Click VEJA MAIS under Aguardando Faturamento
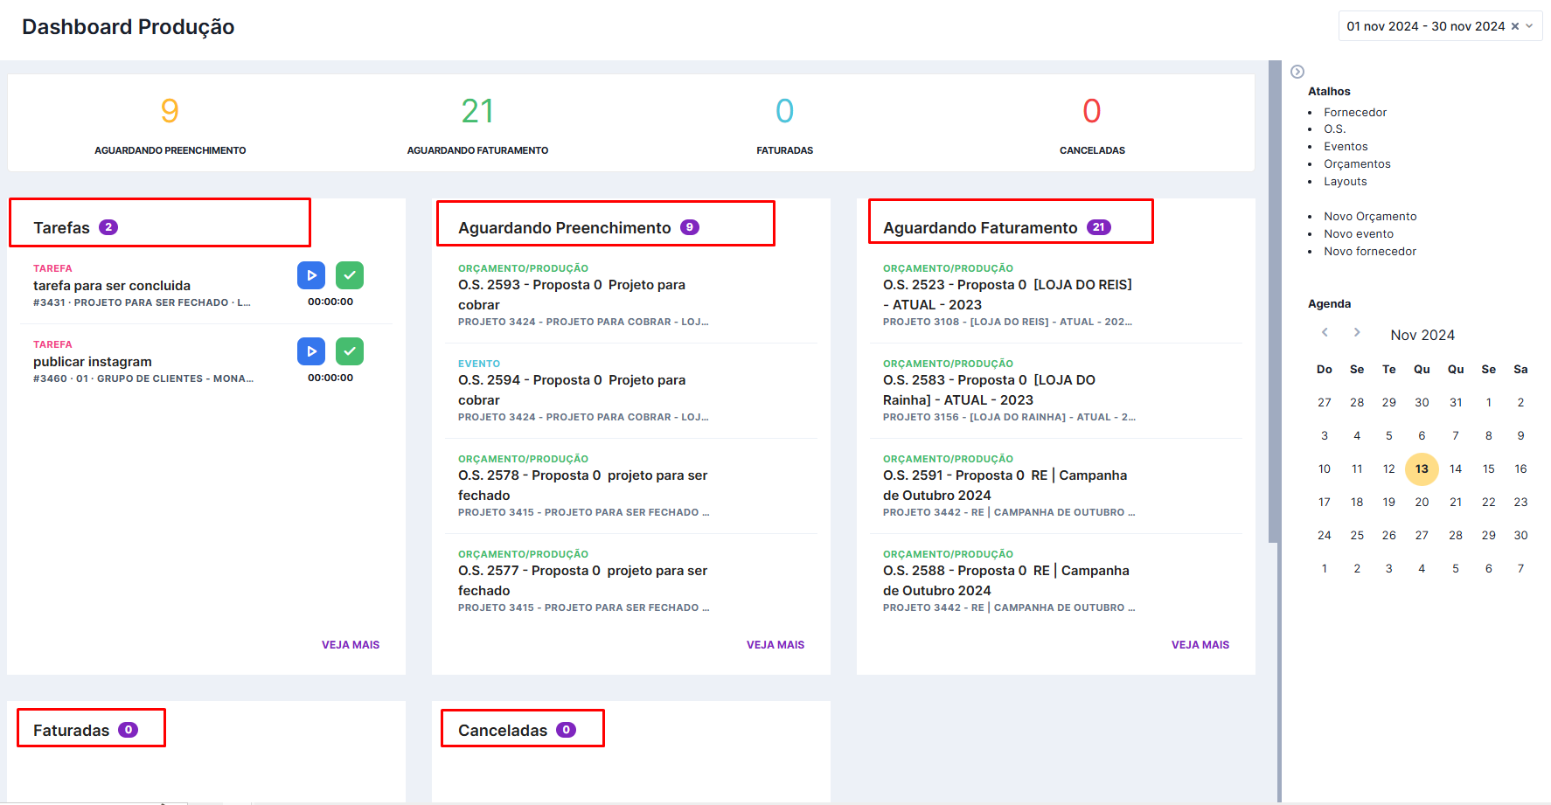This screenshot has height=805, width=1551. pyautogui.click(x=1200, y=644)
